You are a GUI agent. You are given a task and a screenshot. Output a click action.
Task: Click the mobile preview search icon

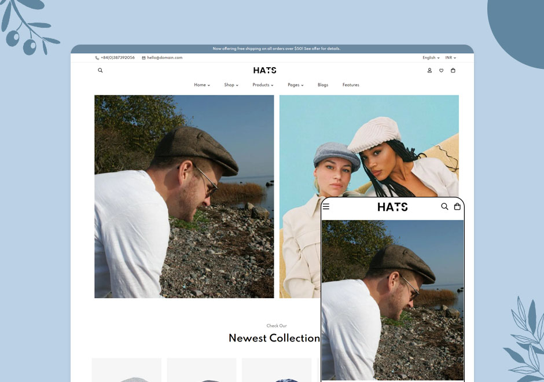tap(444, 207)
